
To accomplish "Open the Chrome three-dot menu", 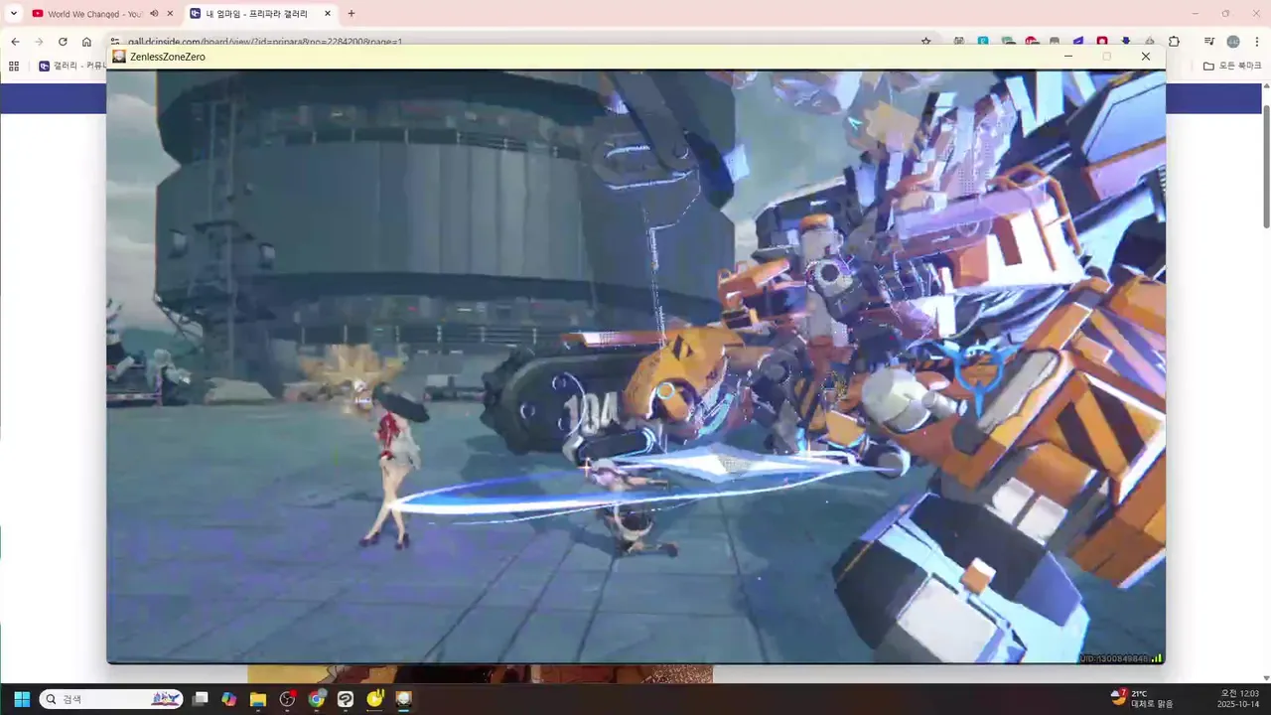I will [1257, 42].
